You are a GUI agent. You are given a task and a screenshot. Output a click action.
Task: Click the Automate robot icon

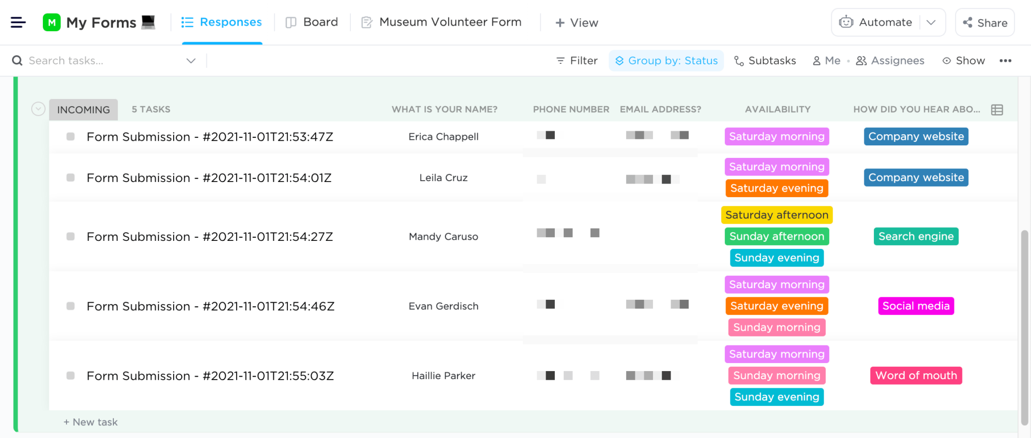click(x=846, y=22)
